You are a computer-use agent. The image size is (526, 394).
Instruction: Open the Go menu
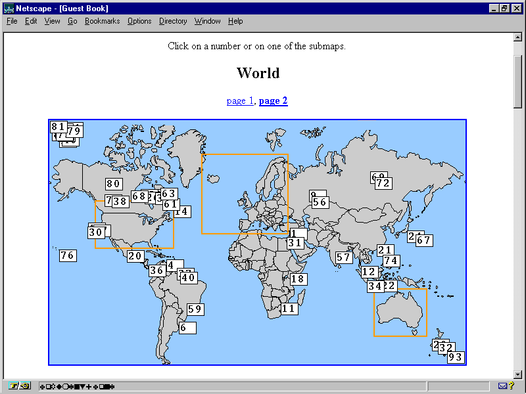tap(72, 21)
